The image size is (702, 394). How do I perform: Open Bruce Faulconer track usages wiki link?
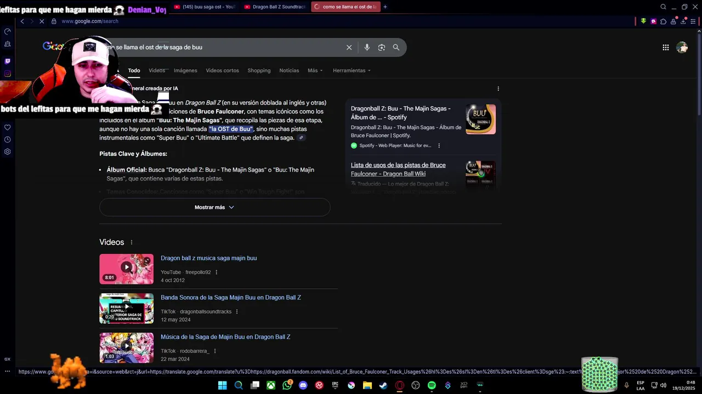[x=398, y=170]
